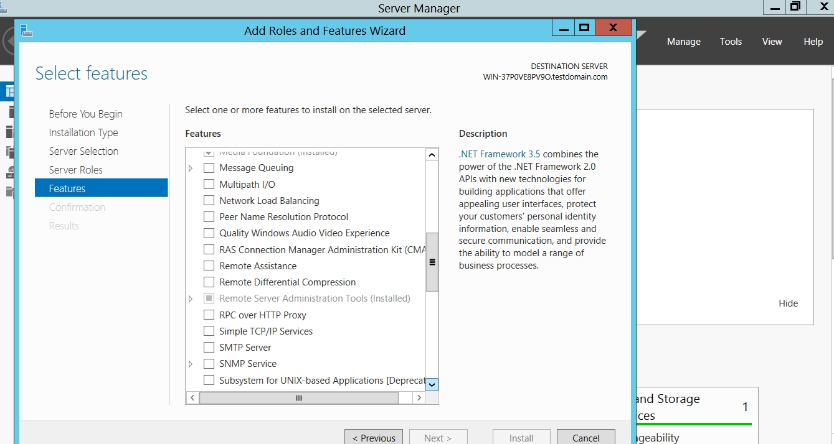
Task: Go back with the Previous button
Action: point(374,438)
